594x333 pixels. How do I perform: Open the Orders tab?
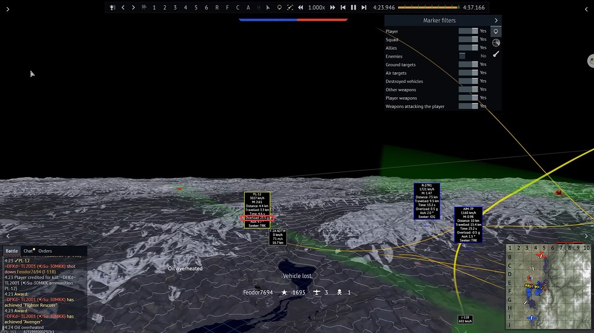tap(45, 251)
